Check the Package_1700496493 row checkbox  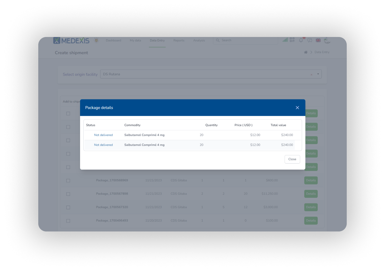[68, 221]
